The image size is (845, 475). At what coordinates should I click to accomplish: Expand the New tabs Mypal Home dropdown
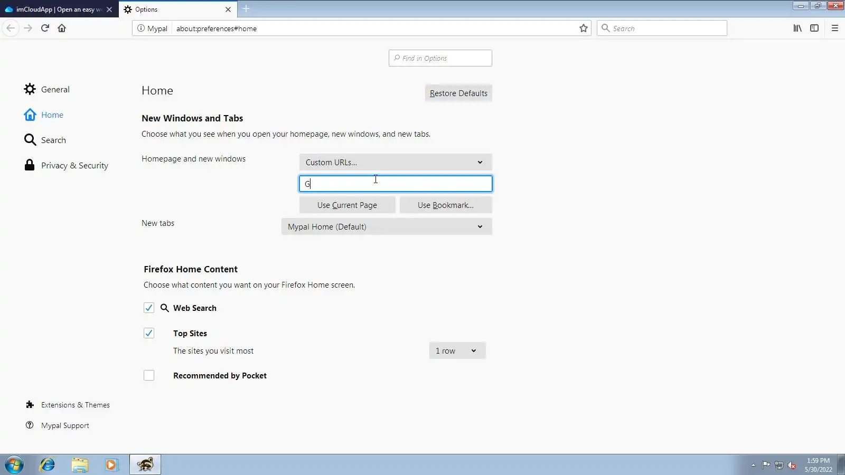coord(387,226)
